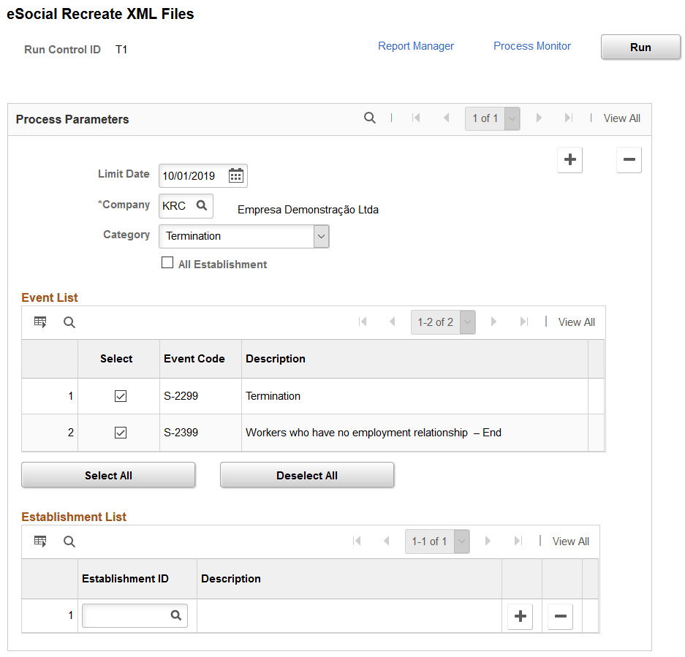Click the Event List grid personalize icon

click(x=39, y=322)
